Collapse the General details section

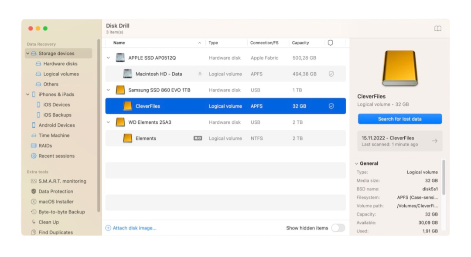[x=357, y=163]
